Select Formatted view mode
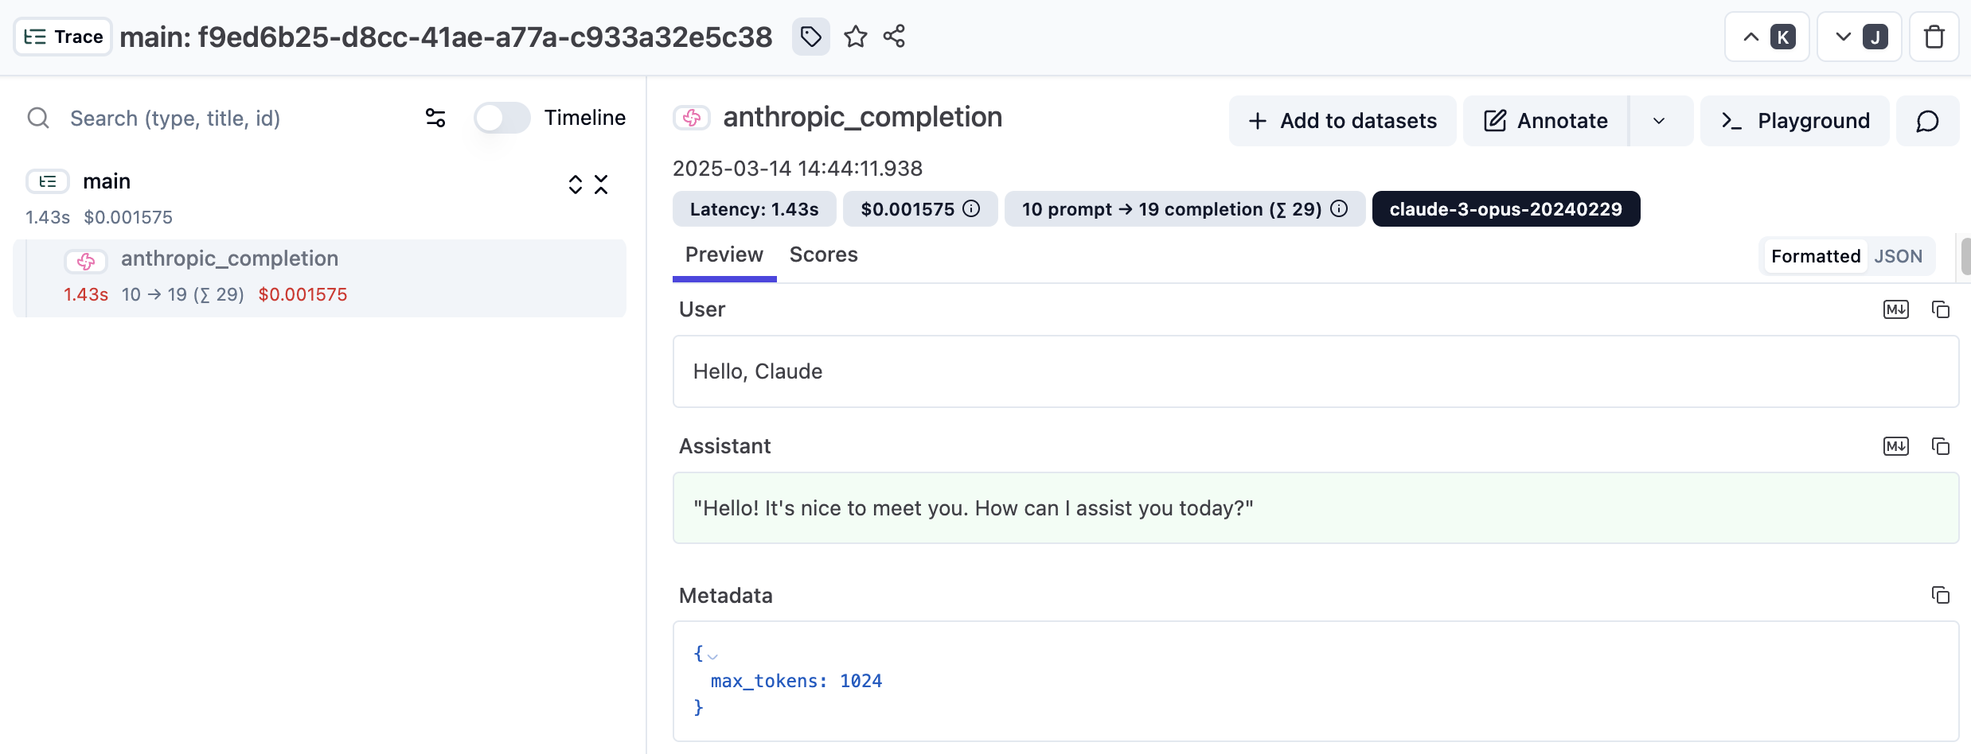This screenshot has height=754, width=1971. coord(1815,256)
